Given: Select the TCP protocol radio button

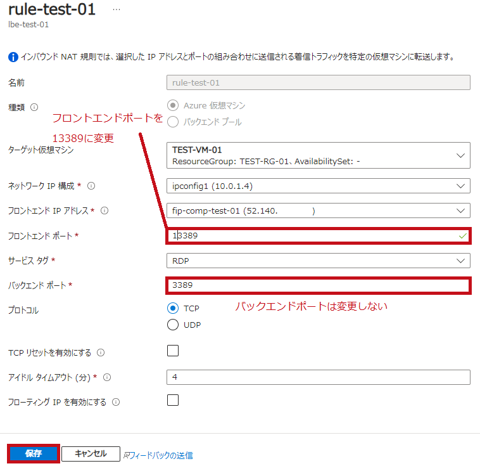Looking at the screenshot, I should click(173, 308).
